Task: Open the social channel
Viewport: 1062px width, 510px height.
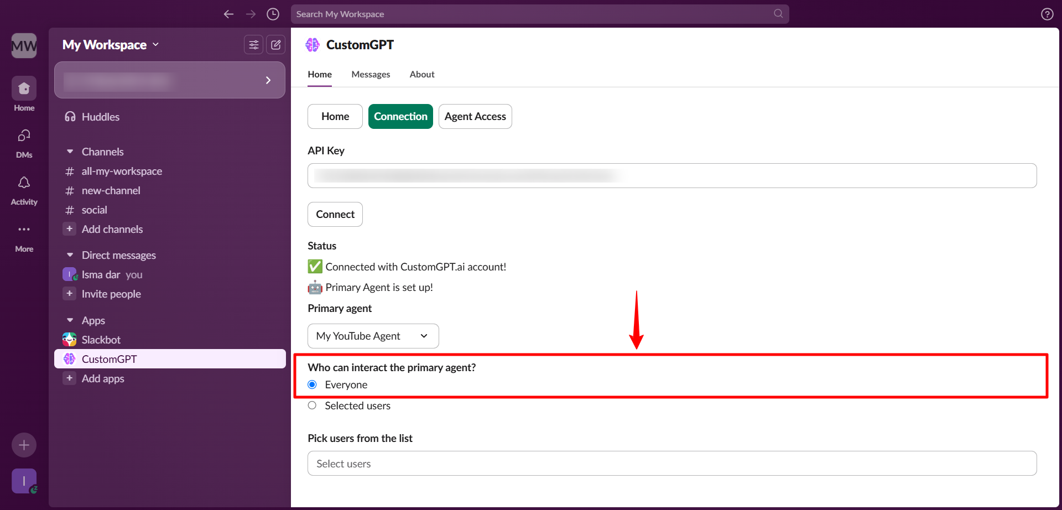Action: click(x=170, y=210)
